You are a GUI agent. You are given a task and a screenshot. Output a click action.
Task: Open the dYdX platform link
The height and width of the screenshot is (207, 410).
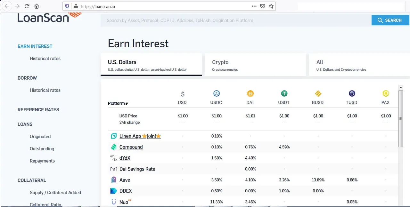pos(125,158)
